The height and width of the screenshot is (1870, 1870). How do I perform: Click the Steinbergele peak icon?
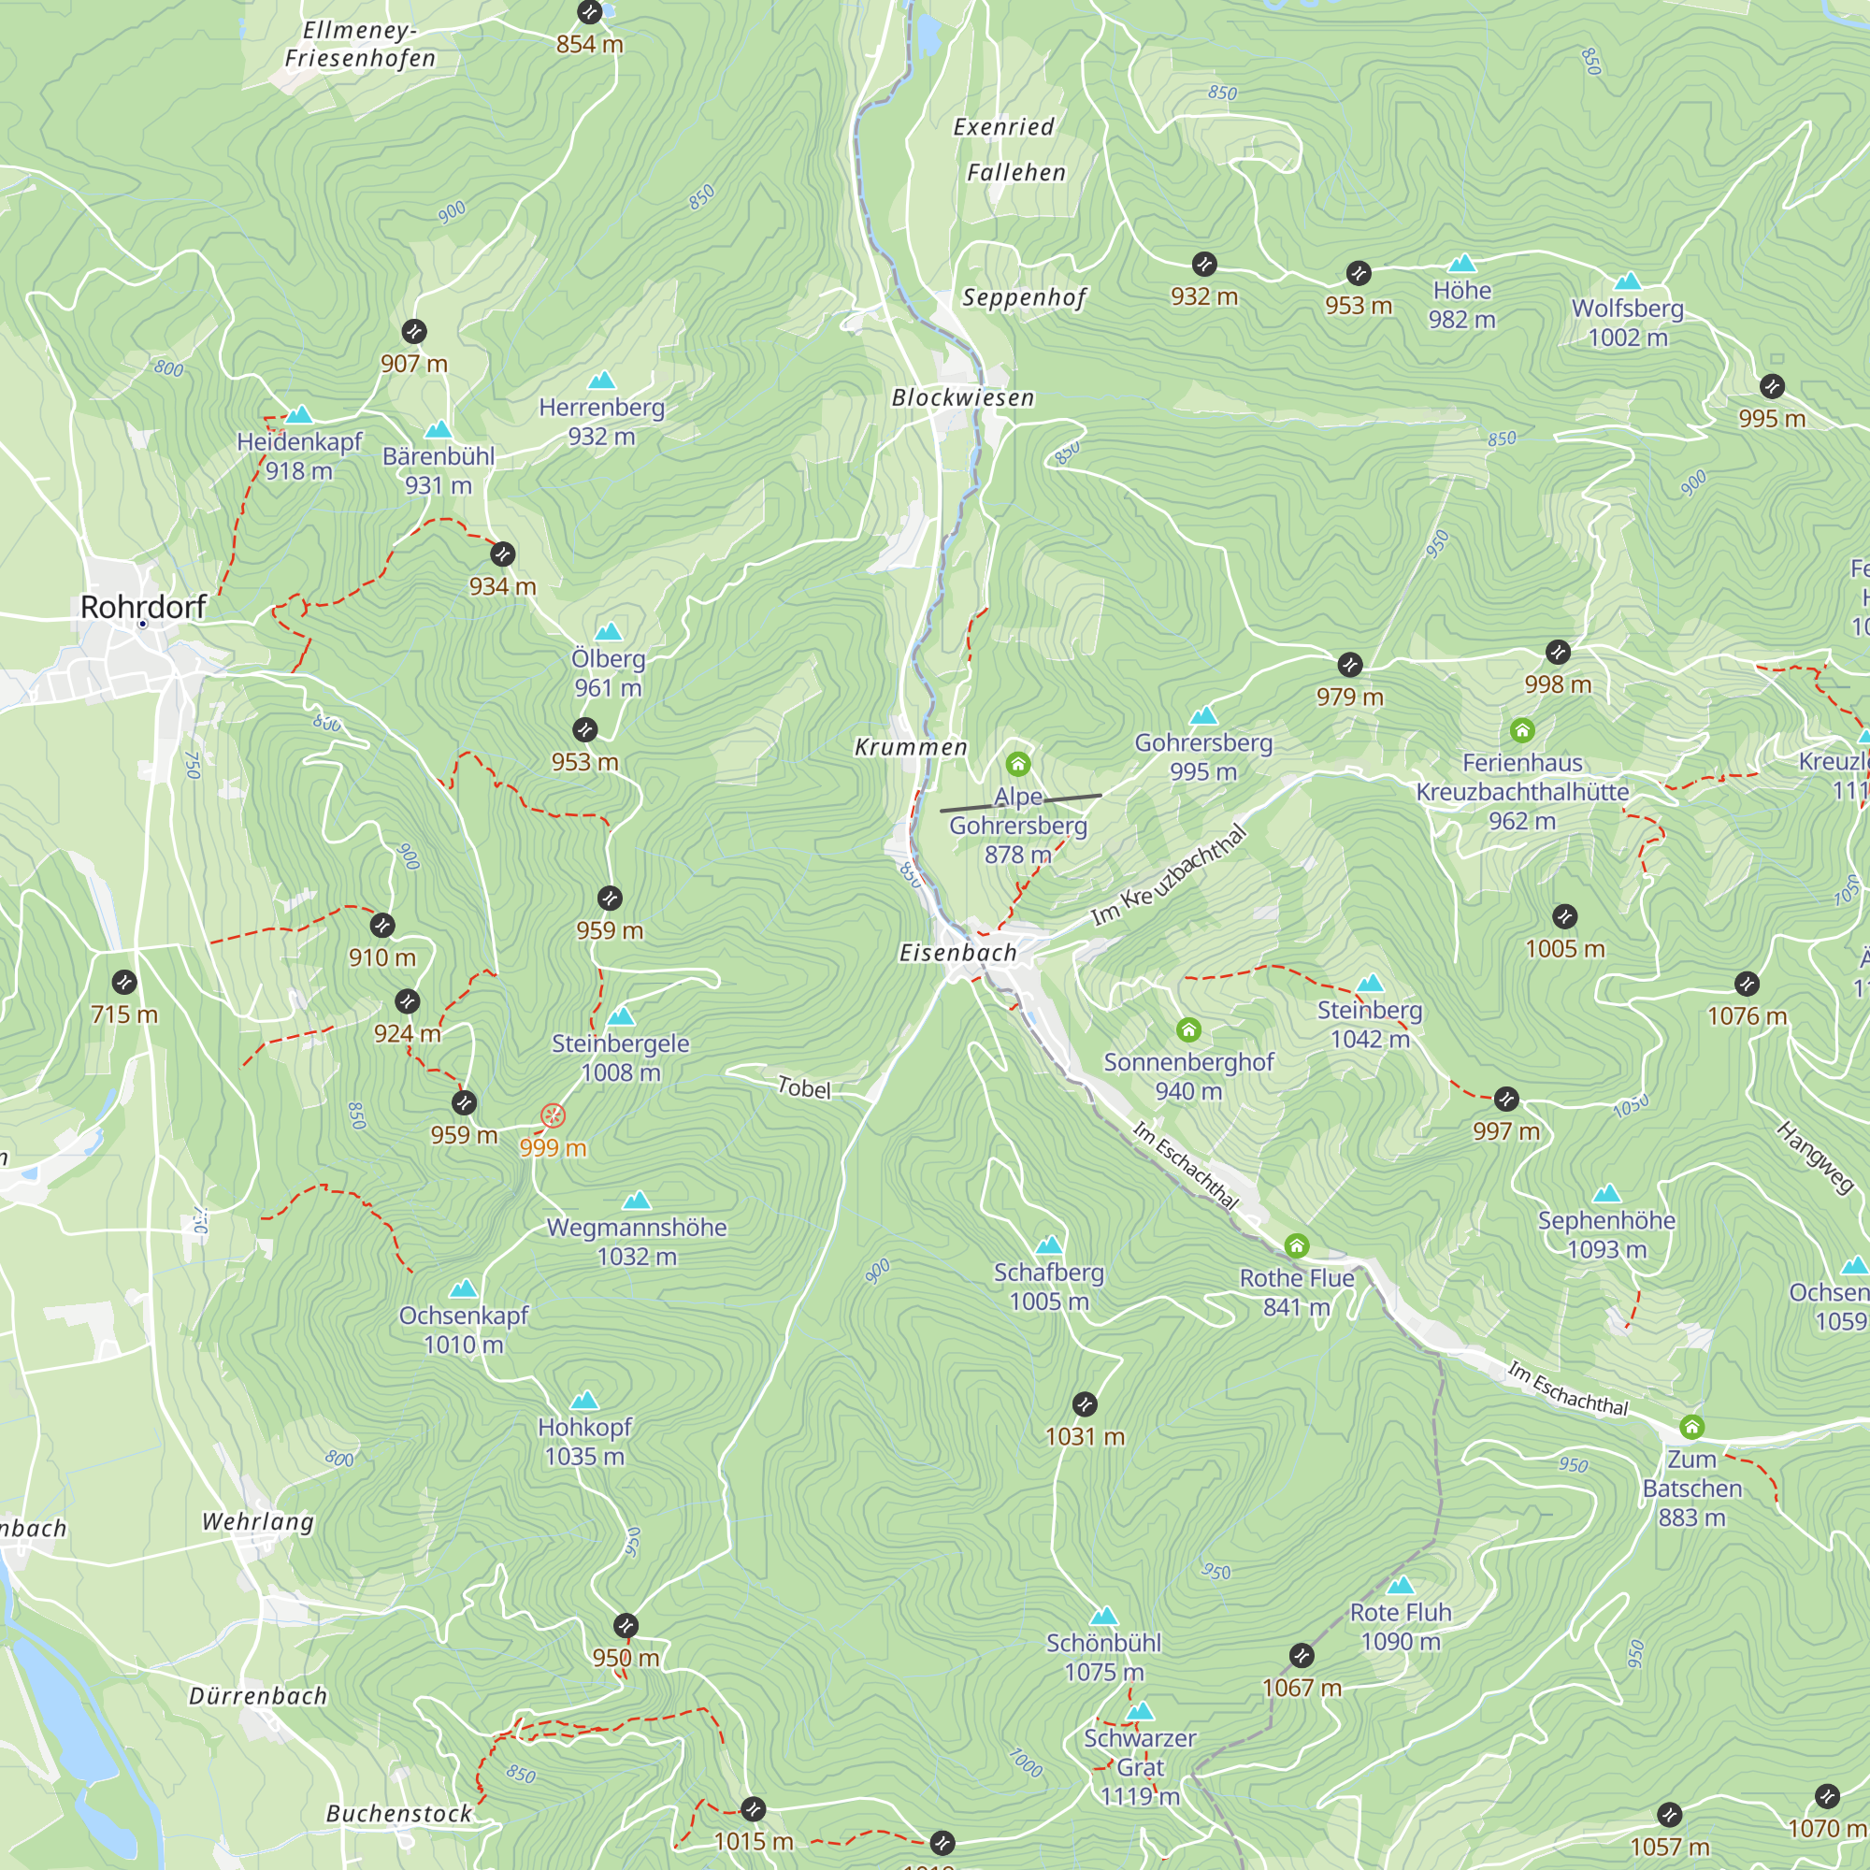click(x=621, y=1017)
